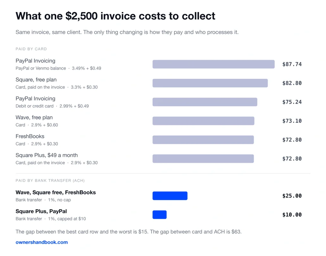The height and width of the screenshot is (256, 326).
Task: Click the PayPal Invoicing $87.74 bar
Action: coord(214,64)
